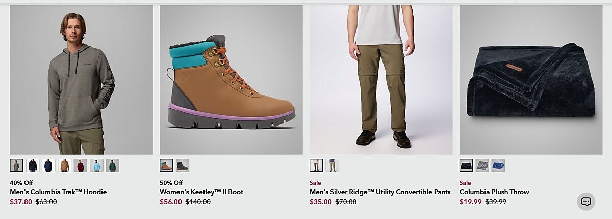The height and width of the screenshot is (219, 612).
Task: Open the chat support bubble icon
Action: click(586, 201)
